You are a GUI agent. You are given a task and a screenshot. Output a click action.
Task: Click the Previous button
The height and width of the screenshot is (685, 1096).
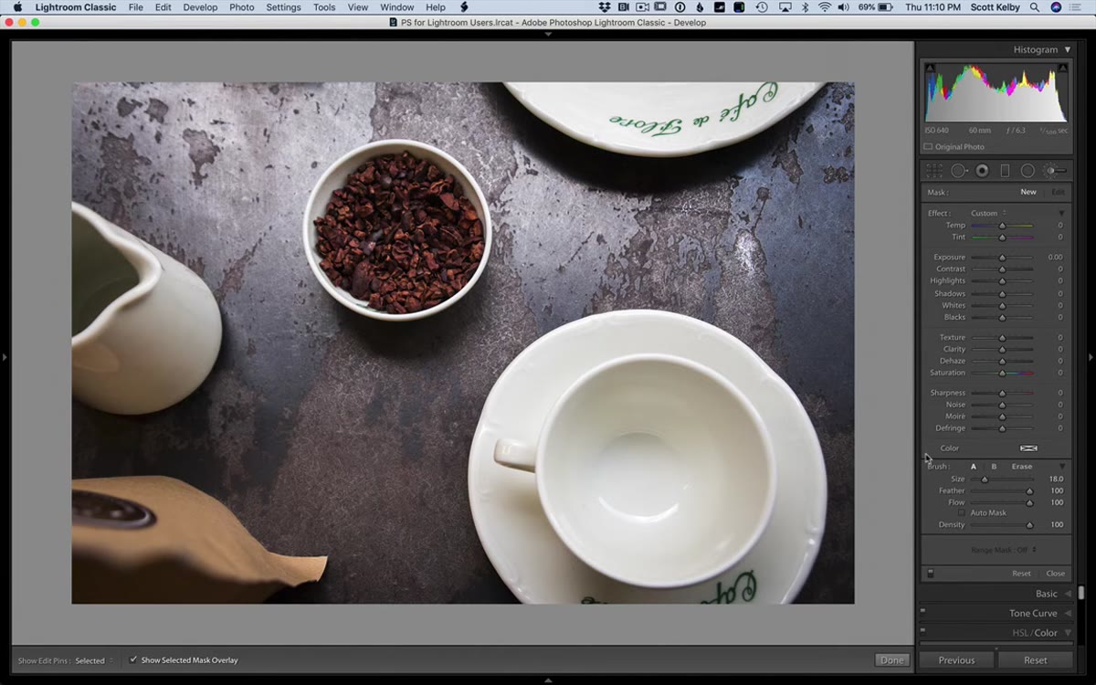(x=956, y=659)
